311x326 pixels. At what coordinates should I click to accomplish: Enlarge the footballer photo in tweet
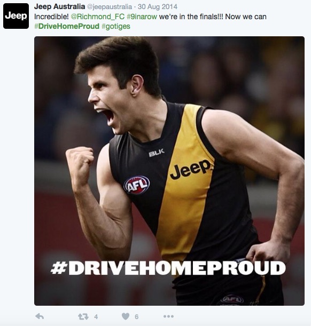click(x=169, y=171)
